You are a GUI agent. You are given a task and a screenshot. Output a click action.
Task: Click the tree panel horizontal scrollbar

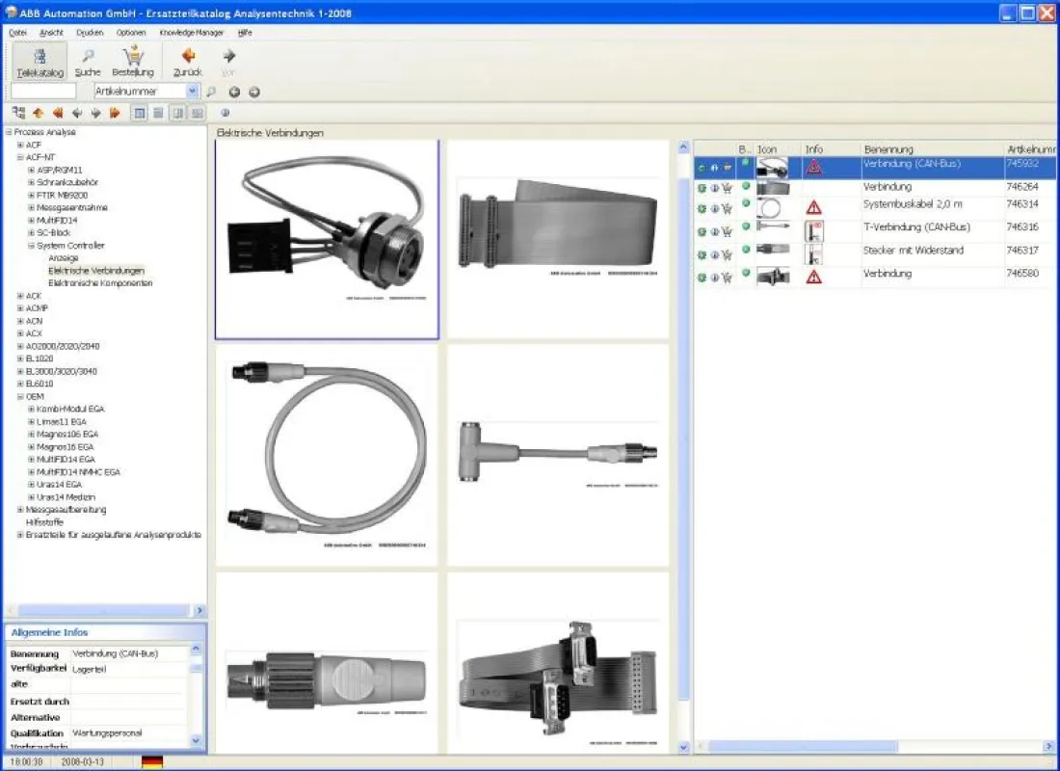pos(105,611)
